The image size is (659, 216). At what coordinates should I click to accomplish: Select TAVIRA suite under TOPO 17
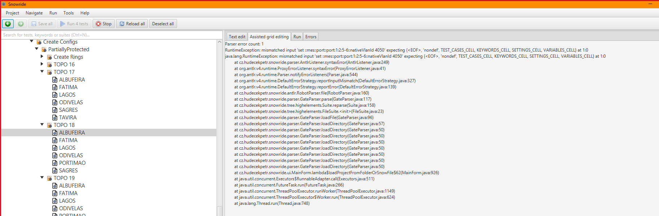click(x=68, y=118)
